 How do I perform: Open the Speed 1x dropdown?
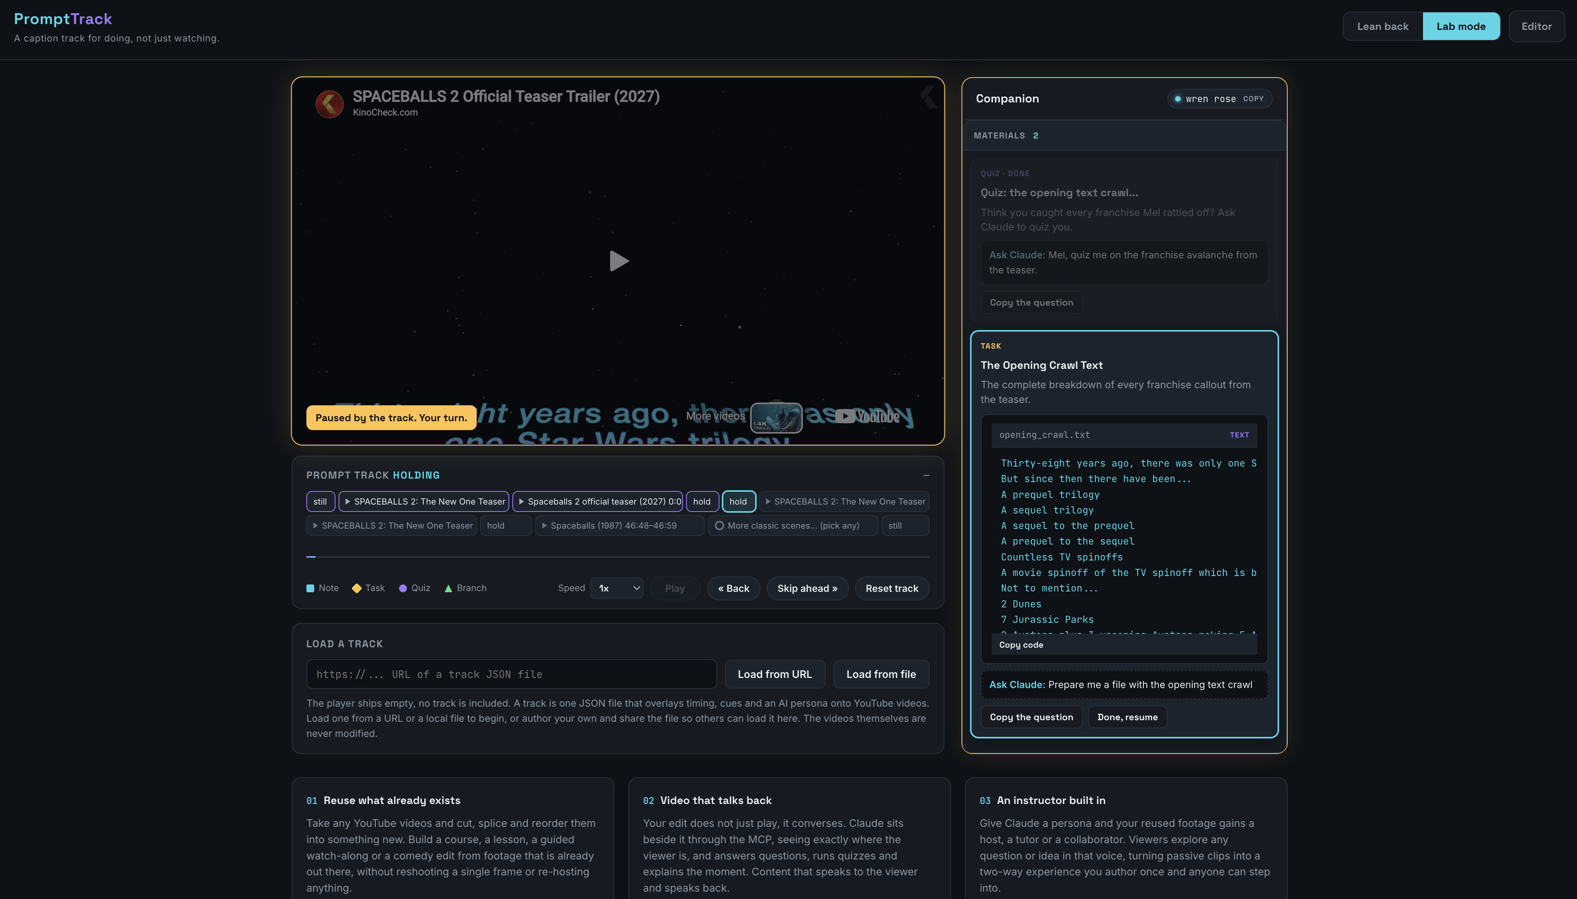tap(616, 588)
